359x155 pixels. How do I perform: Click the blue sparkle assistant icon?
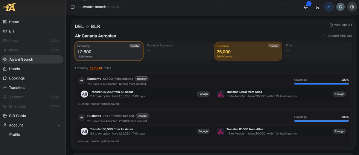329,7
